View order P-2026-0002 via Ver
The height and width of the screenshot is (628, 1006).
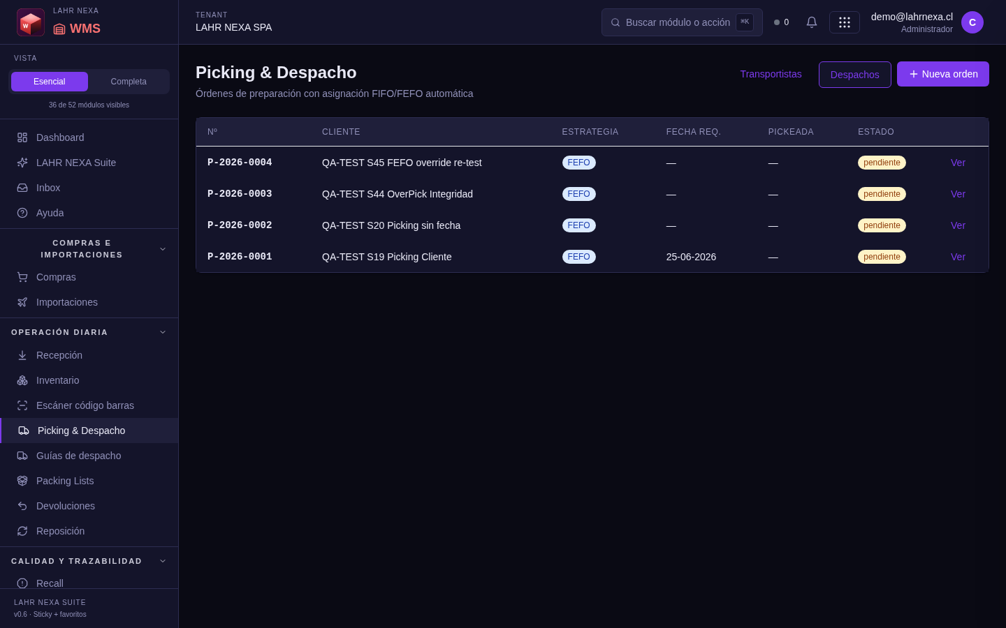point(958,225)
